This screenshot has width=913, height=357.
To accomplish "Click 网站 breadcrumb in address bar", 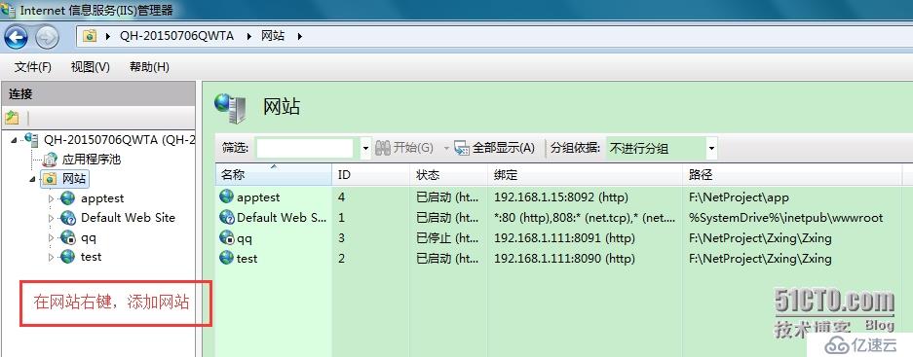I will pyautogui.click(x=273, y=35).
